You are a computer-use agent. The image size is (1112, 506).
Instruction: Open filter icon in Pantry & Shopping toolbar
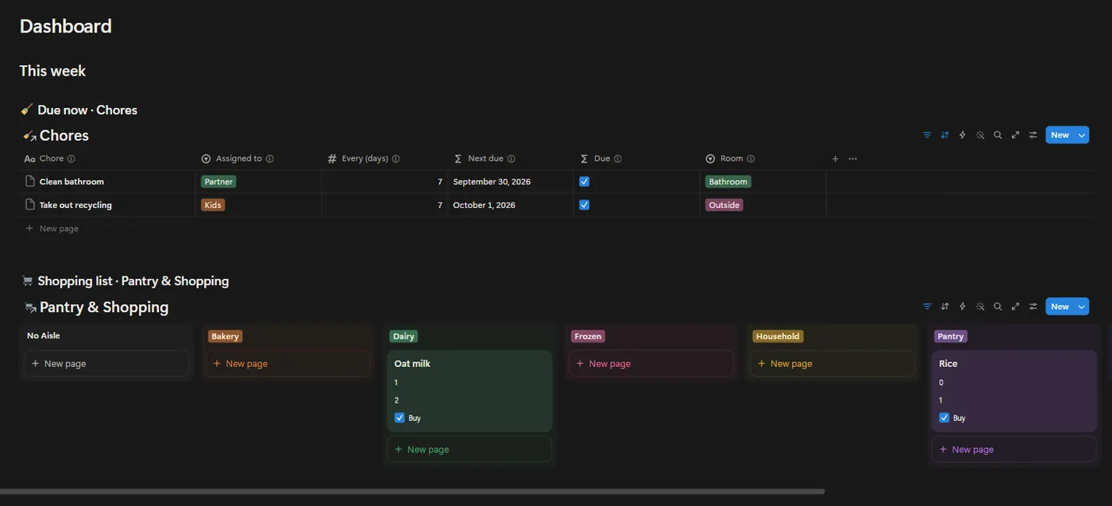pos(927,307)
